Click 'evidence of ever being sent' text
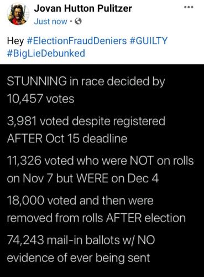This screenshot has height=277, width=204. 79,258
